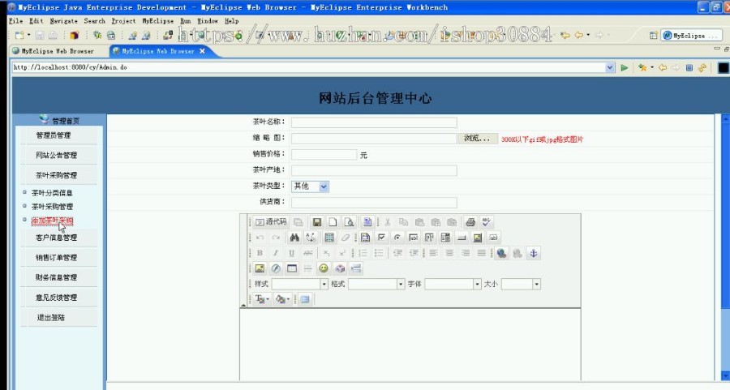Click into the 茶叶名称 input field
This screenshot has width=730, height=390.
point(374,122)
